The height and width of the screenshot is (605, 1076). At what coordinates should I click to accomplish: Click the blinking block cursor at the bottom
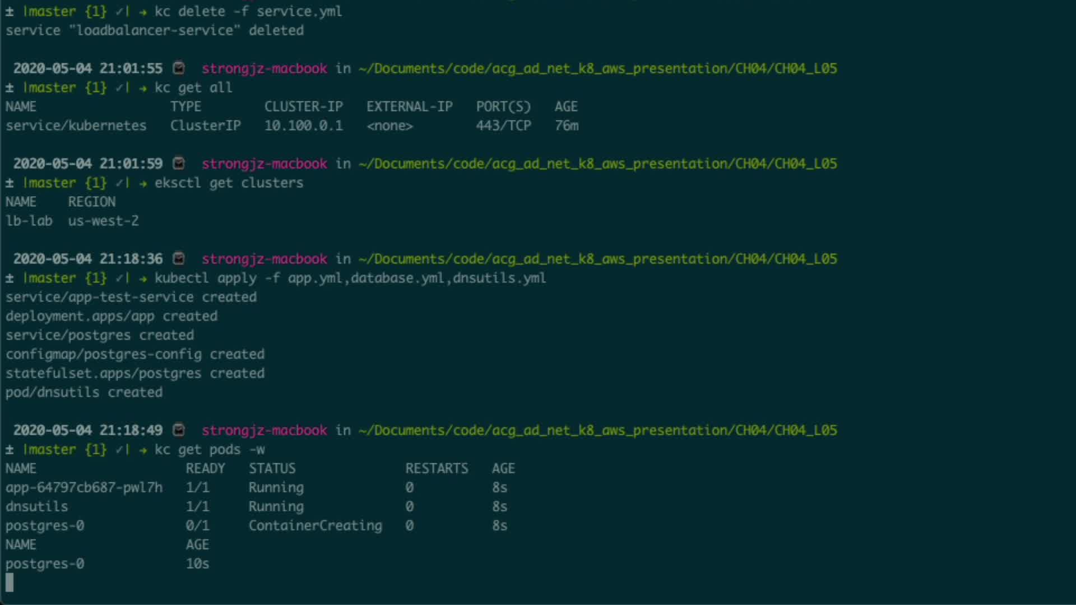[10, 583]
